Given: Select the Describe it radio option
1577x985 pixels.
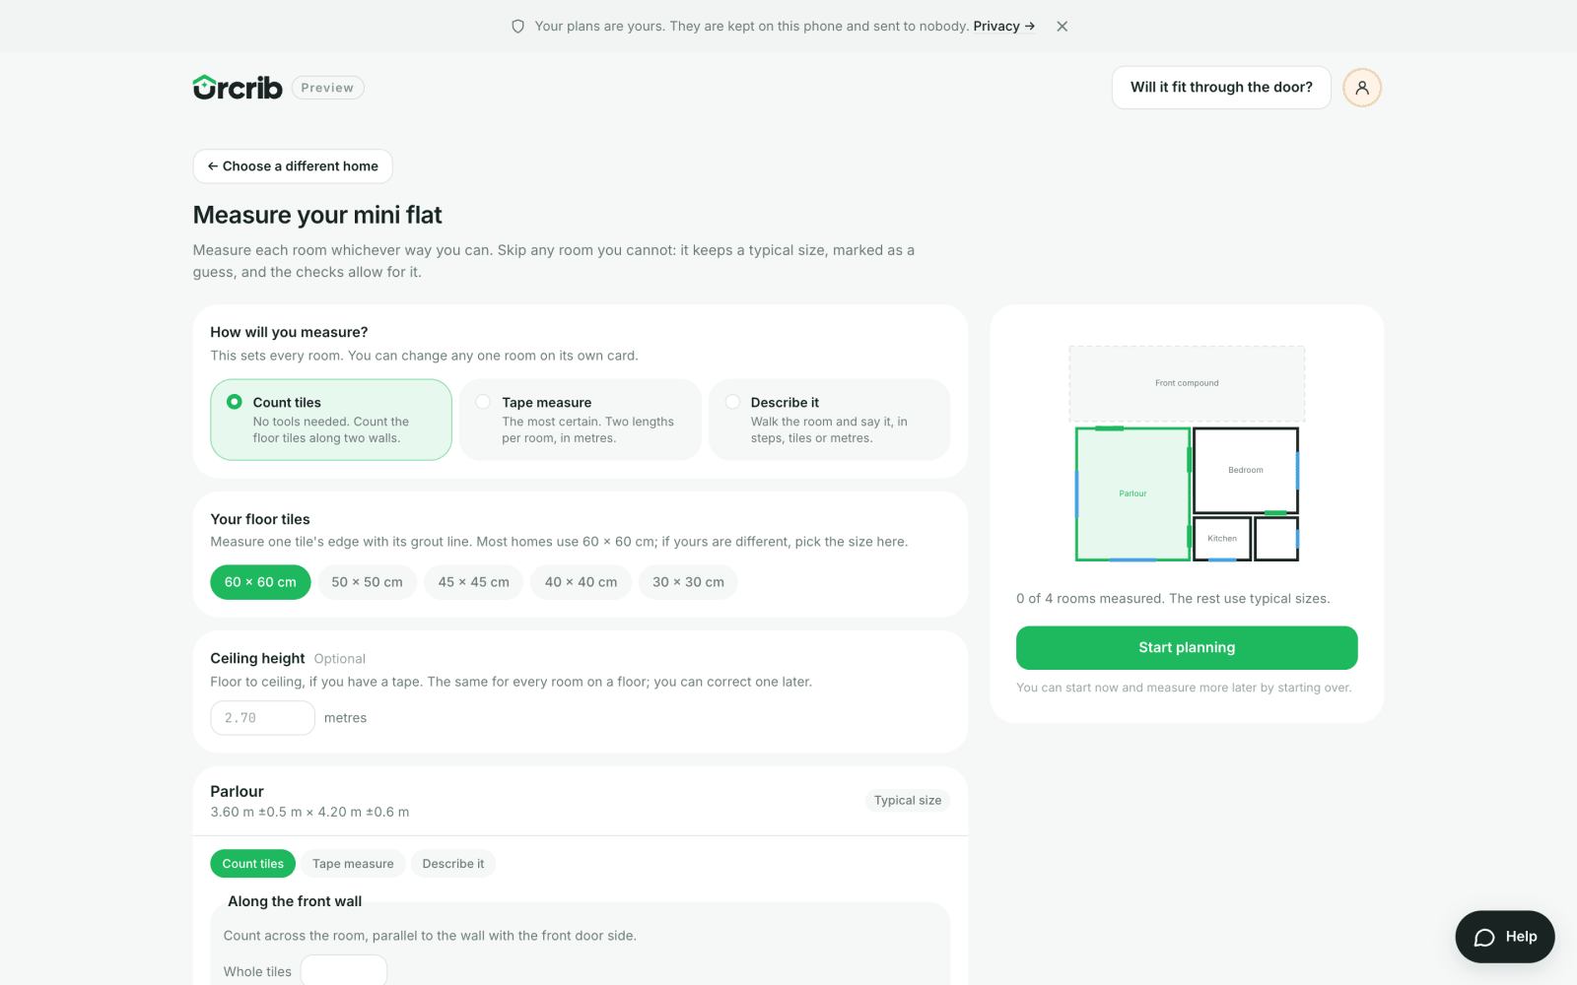Looking at the screenshot, I should click(x=829, y=420).
